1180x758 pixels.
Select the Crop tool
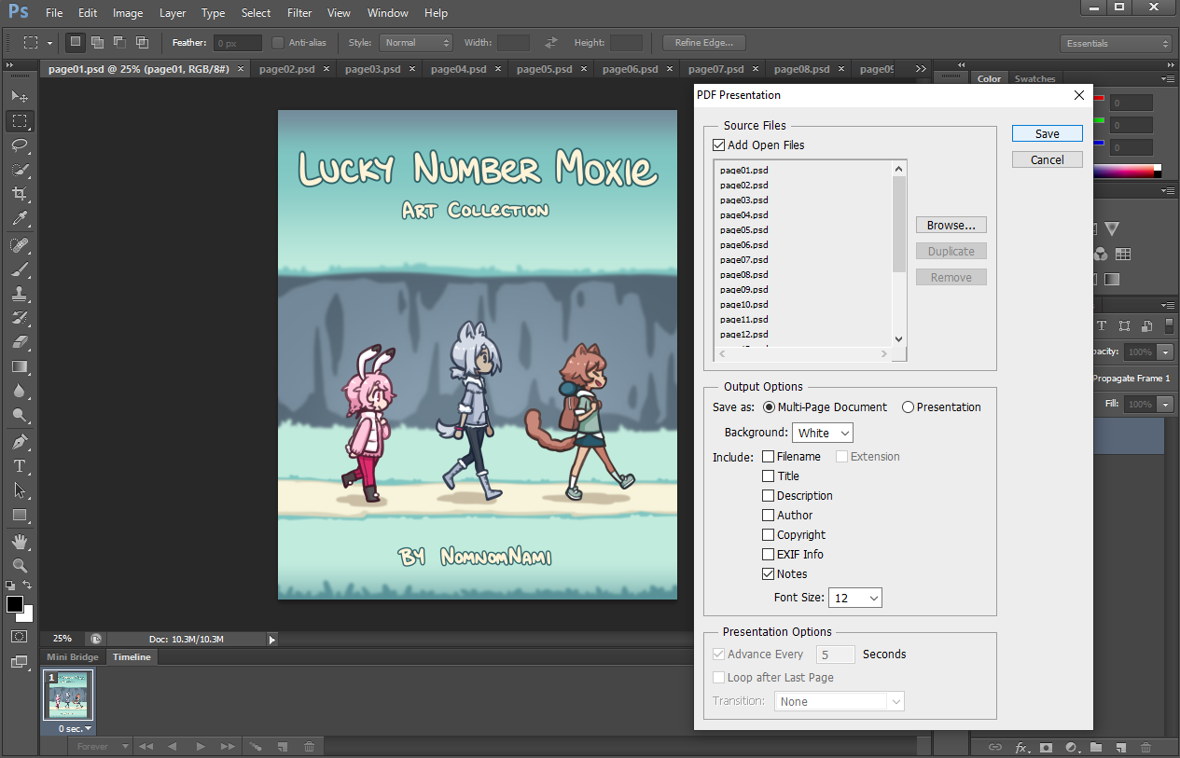point(20,194)
